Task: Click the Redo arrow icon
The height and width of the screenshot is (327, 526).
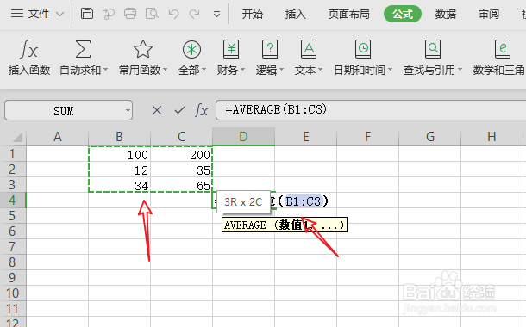Action: (x=194, y=14)
